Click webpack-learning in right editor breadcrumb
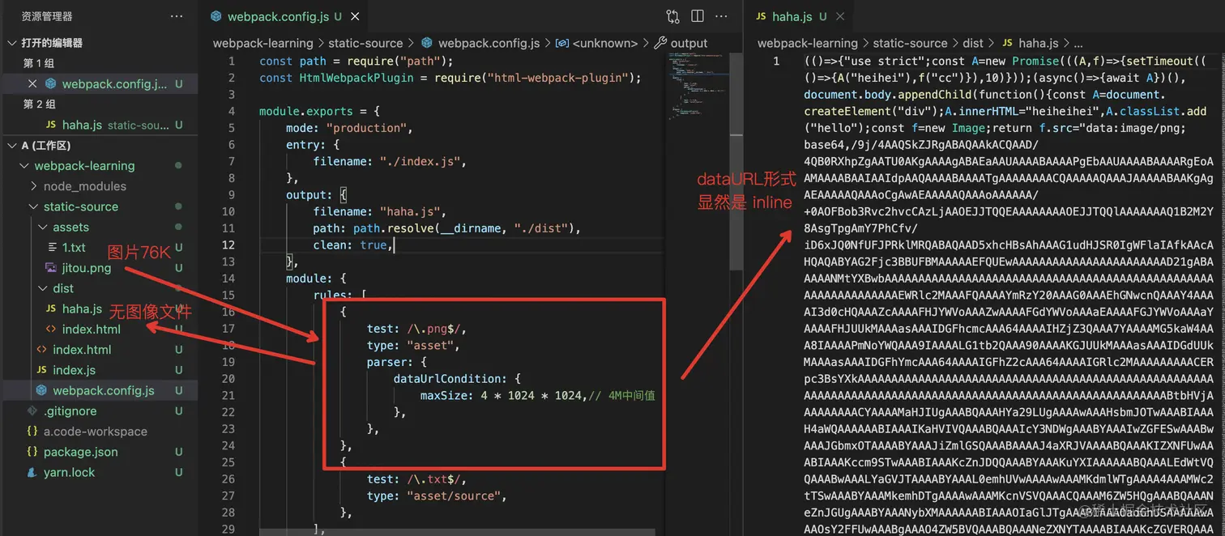The height and width of the screenshot is (536, 1225). pos(807,44)
